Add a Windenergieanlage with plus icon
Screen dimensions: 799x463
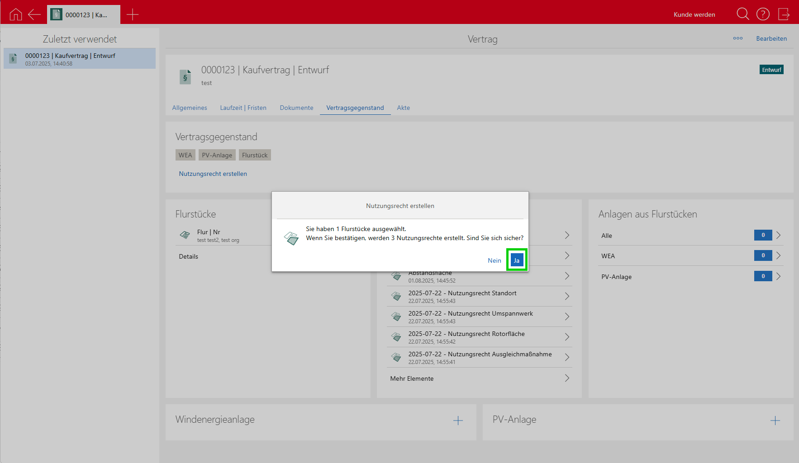pyautogui.click(x=458, y=420)
